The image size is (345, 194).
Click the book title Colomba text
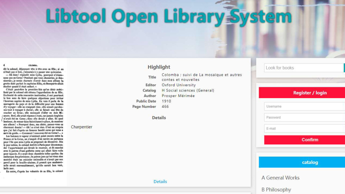tap(202, 77)
